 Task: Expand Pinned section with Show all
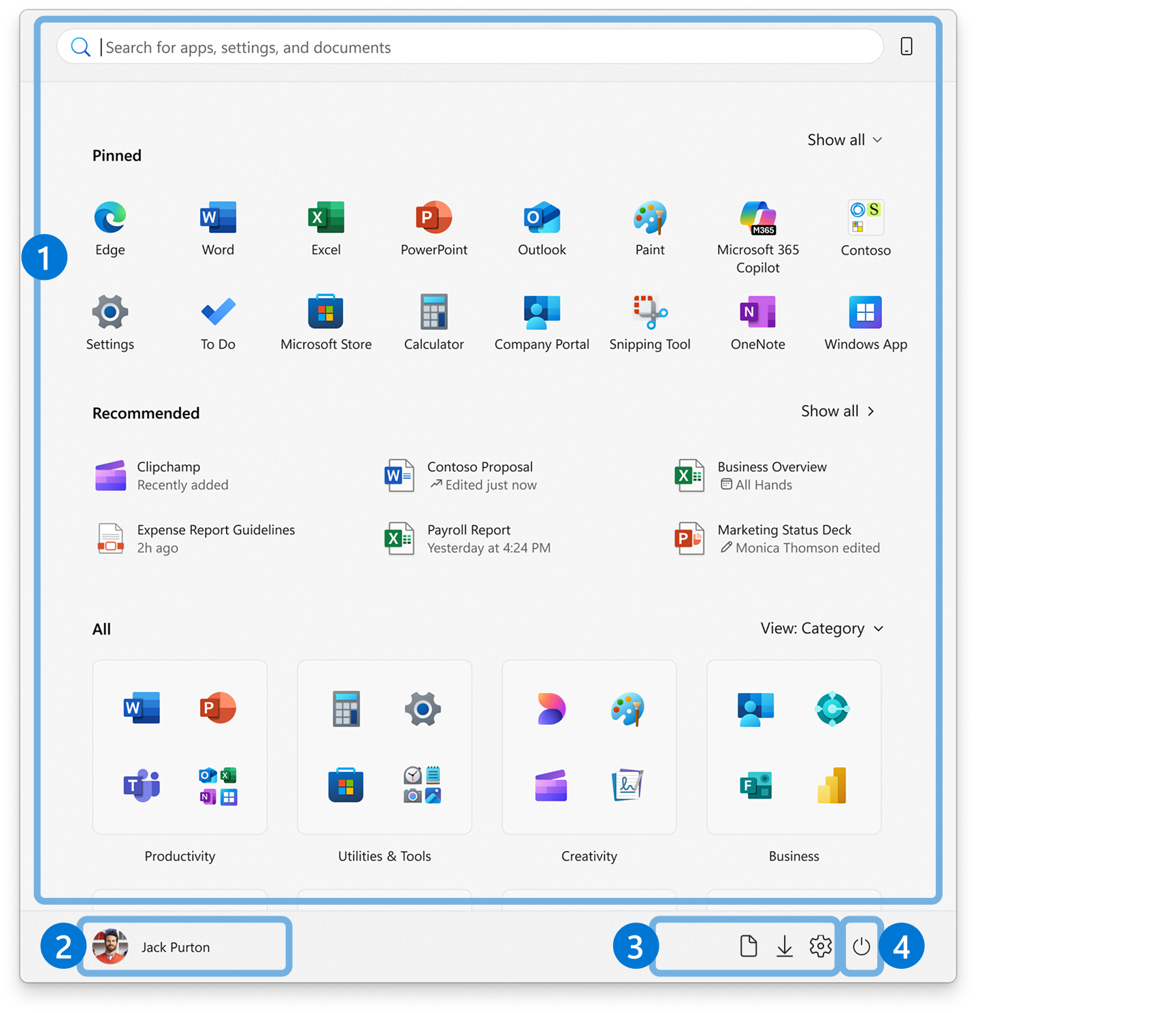click(x=845, y=140)
